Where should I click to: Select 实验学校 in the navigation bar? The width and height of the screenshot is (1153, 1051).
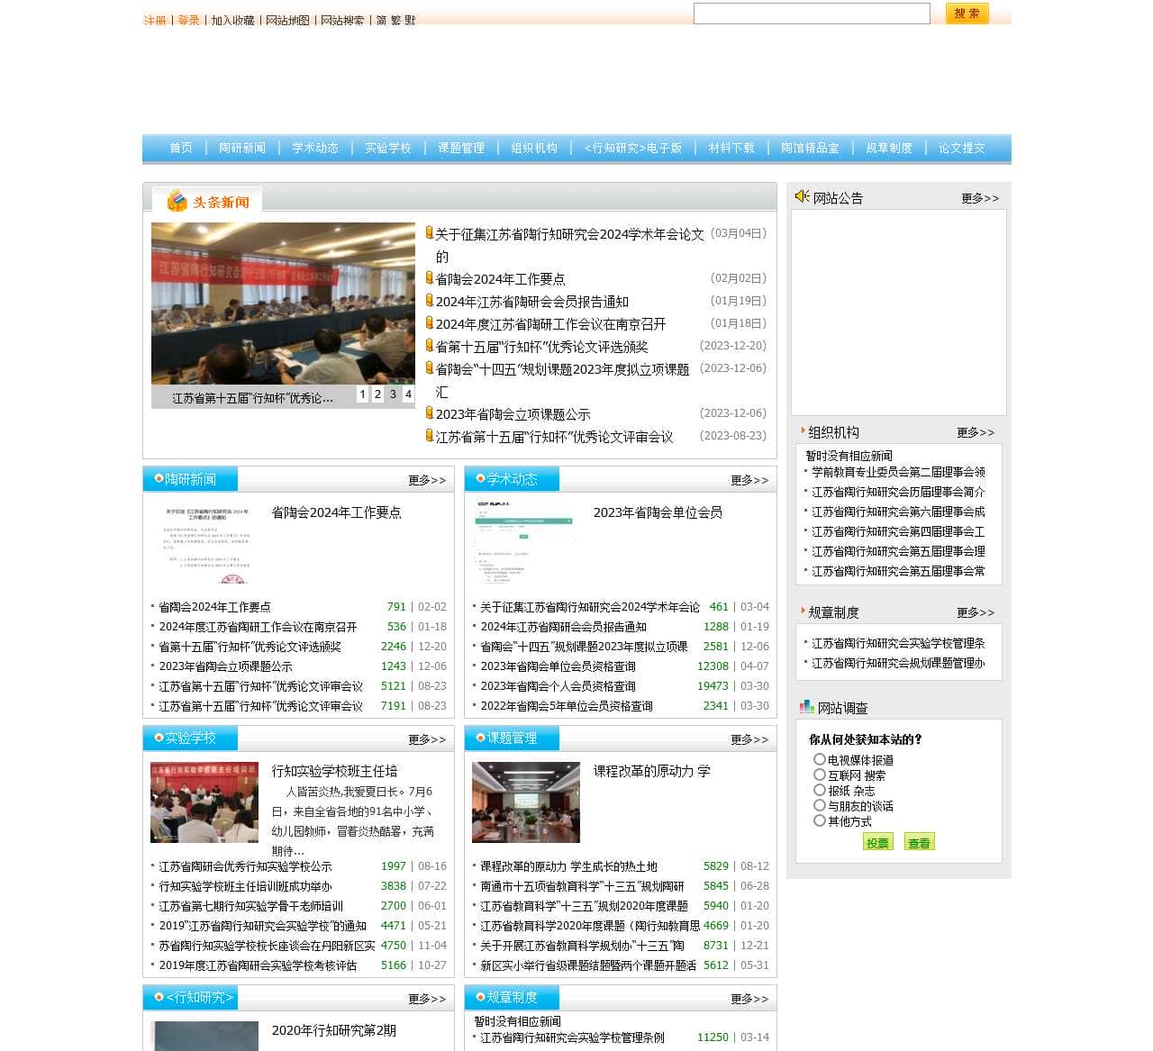(x=388, y=148)
